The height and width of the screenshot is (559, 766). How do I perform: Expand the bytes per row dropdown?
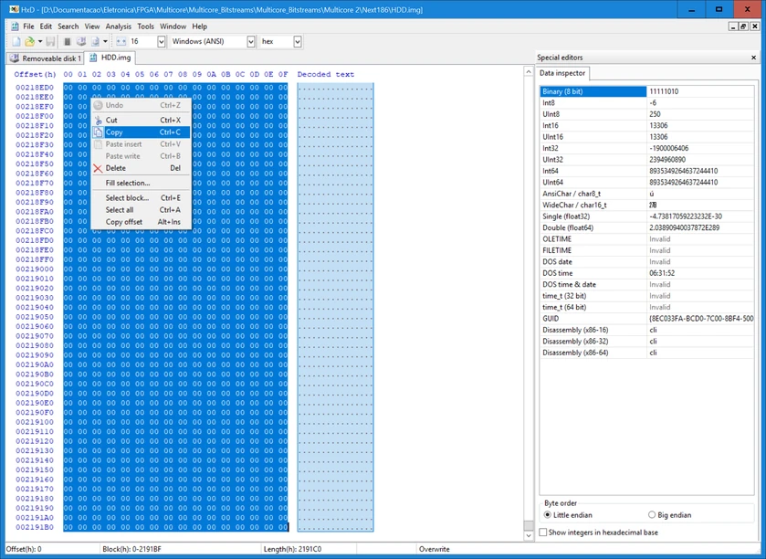click(x=161, y=42)
